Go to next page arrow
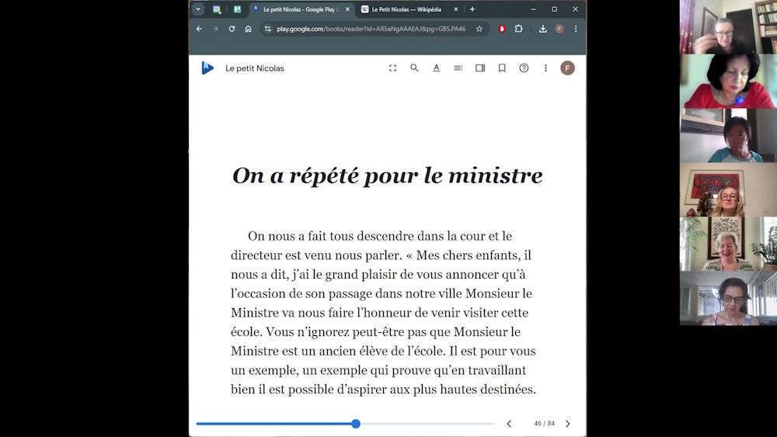The image size is (777, 437). (568, 424)
